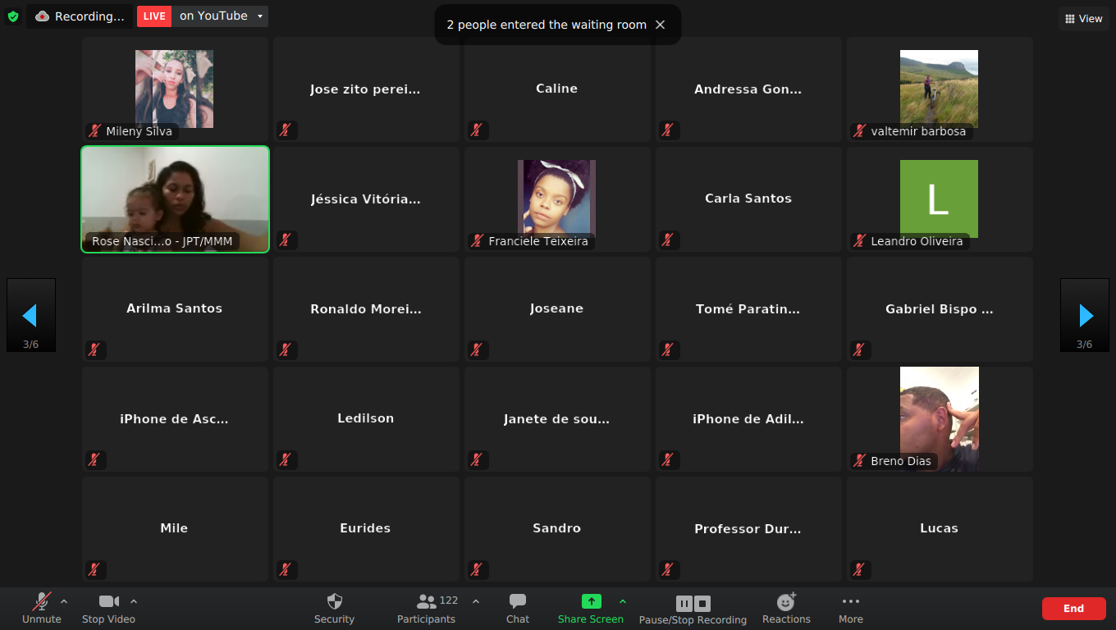Click Breno Dias's profile photo
Screen dimensions: 1116x630
tap(939, 418)
